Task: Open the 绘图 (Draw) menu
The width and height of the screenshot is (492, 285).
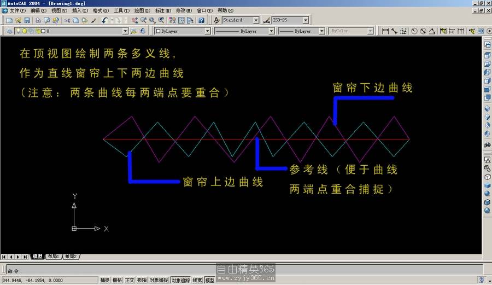Action: click(143, 10)
